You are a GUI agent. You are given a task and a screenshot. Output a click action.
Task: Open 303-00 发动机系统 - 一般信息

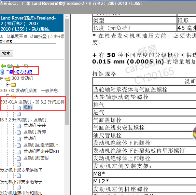29,91
